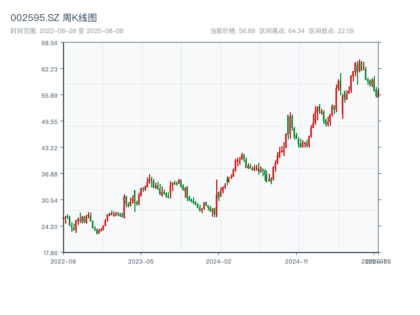Click the 49.55 y-axis tick label
The height and width of the screenshot is (315, 420).
[49, 121]
